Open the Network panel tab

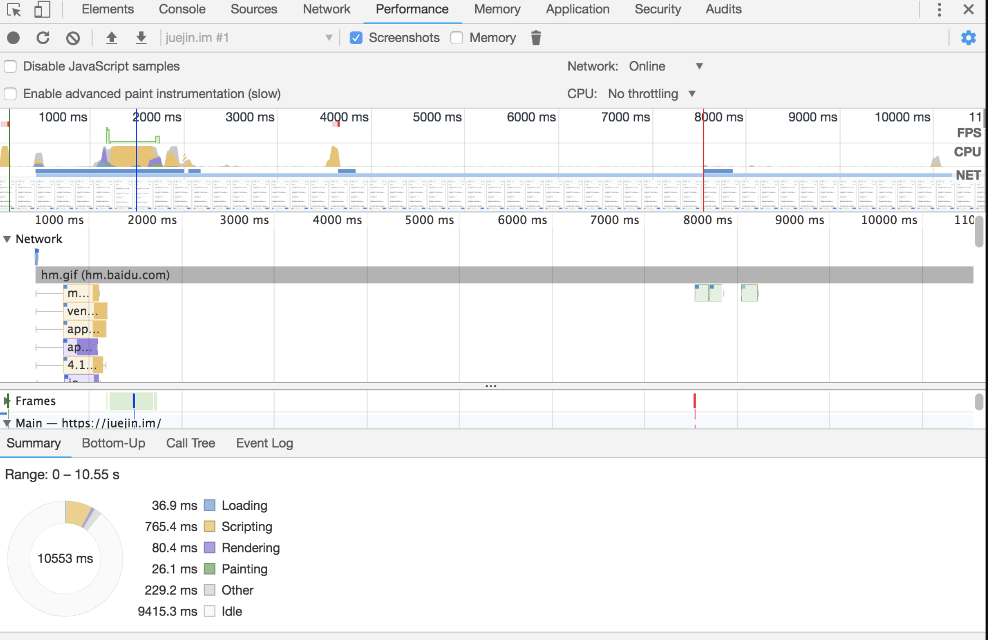click(x=326, y=9)
